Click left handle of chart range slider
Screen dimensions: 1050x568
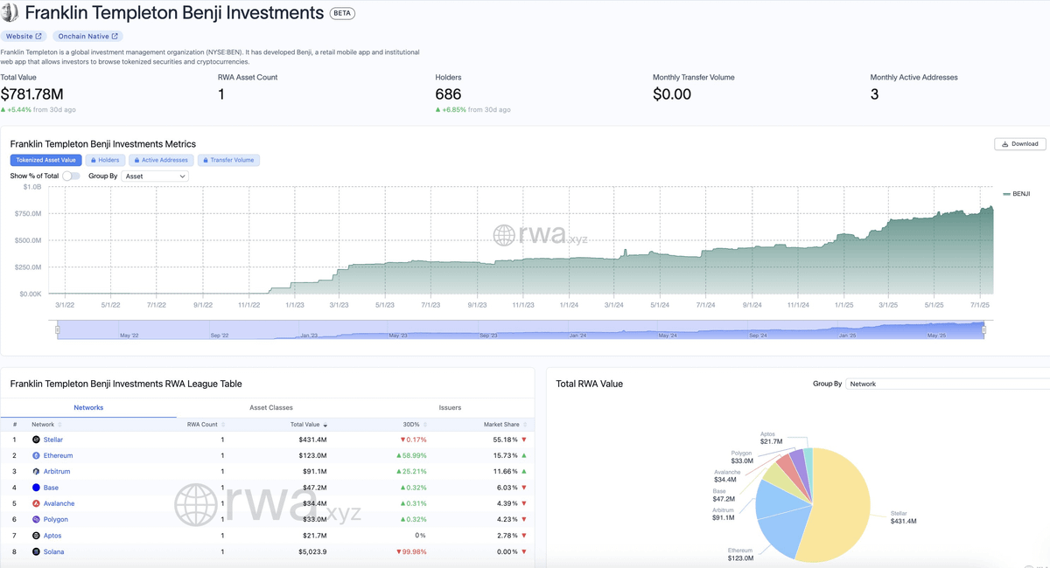58,329
